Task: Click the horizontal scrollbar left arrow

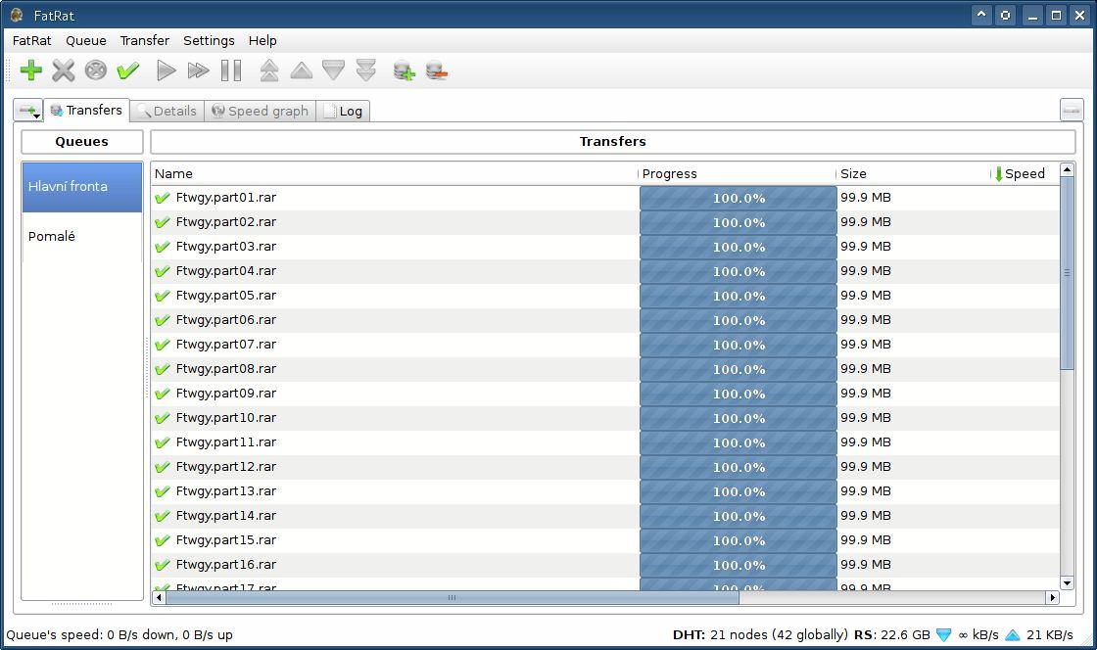Action: point(159,597)
